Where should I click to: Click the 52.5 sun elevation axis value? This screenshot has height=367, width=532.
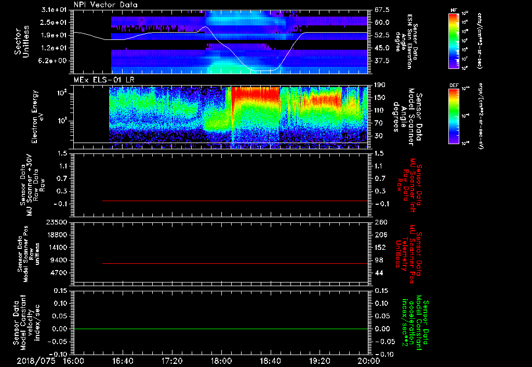(382, 35)
